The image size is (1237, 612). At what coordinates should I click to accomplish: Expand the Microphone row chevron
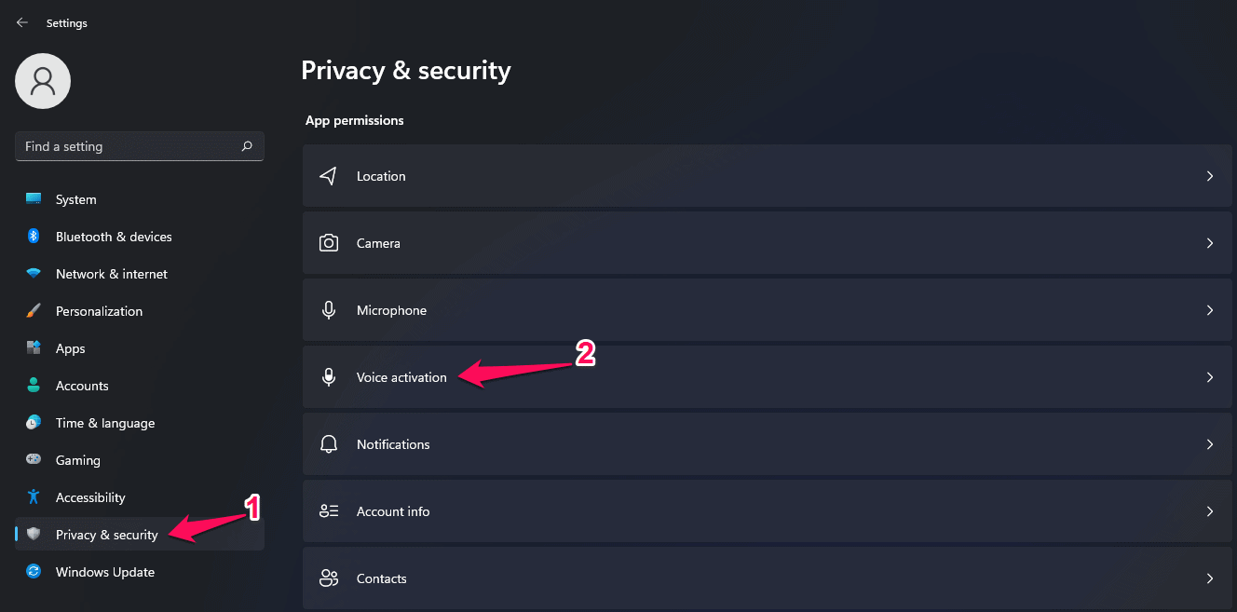(1210, 310)
